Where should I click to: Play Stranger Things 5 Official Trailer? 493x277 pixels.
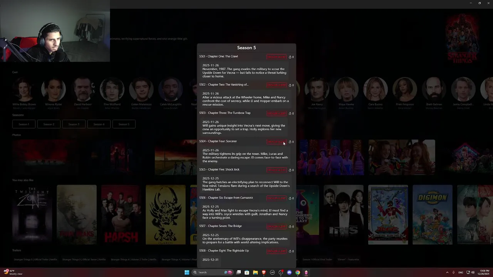pyautogui.click(x=35, y=260)
